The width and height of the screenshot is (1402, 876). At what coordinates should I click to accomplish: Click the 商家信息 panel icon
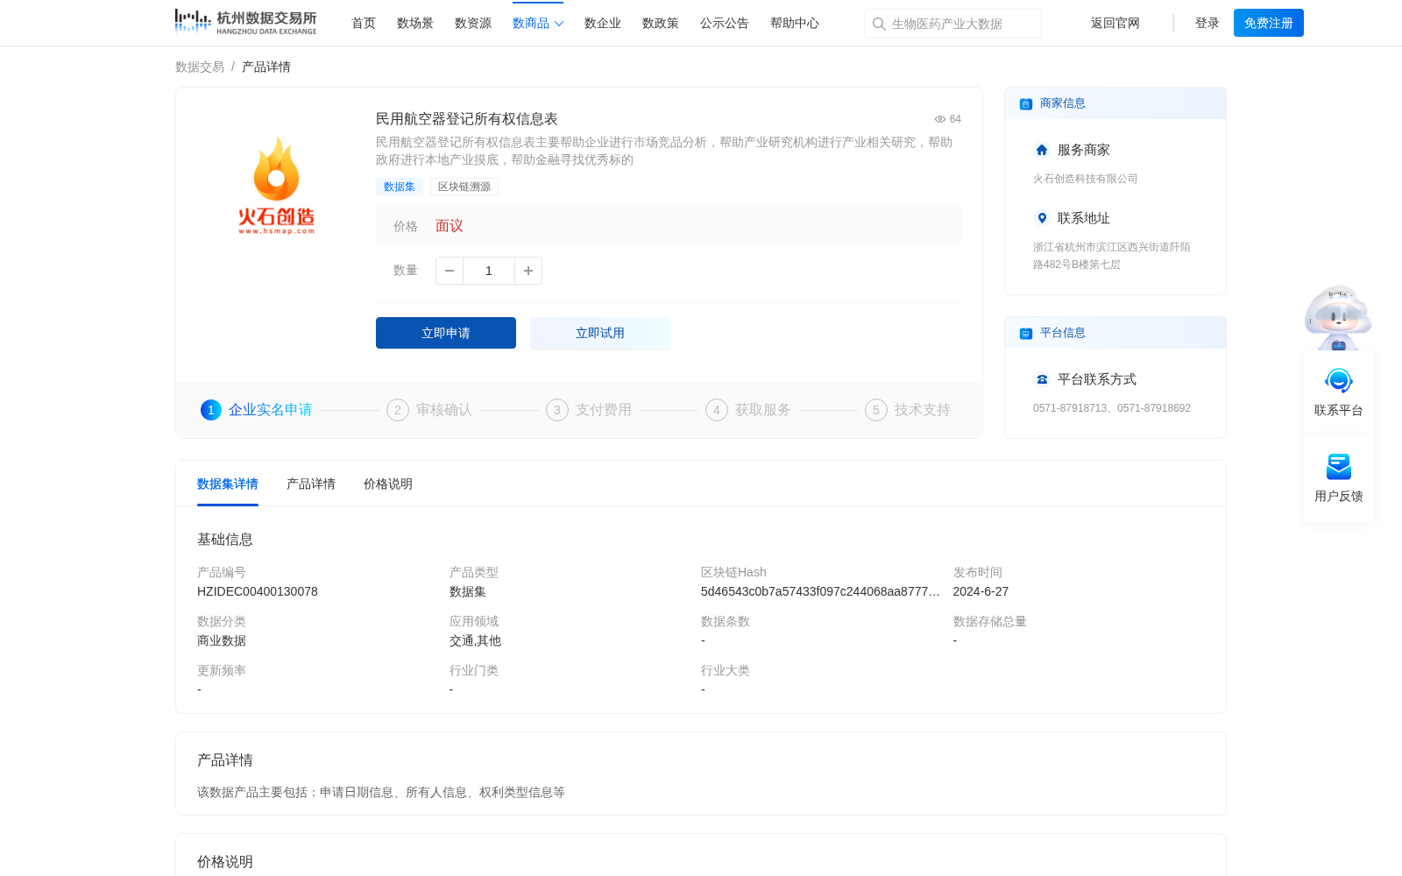coord(1026,103)
